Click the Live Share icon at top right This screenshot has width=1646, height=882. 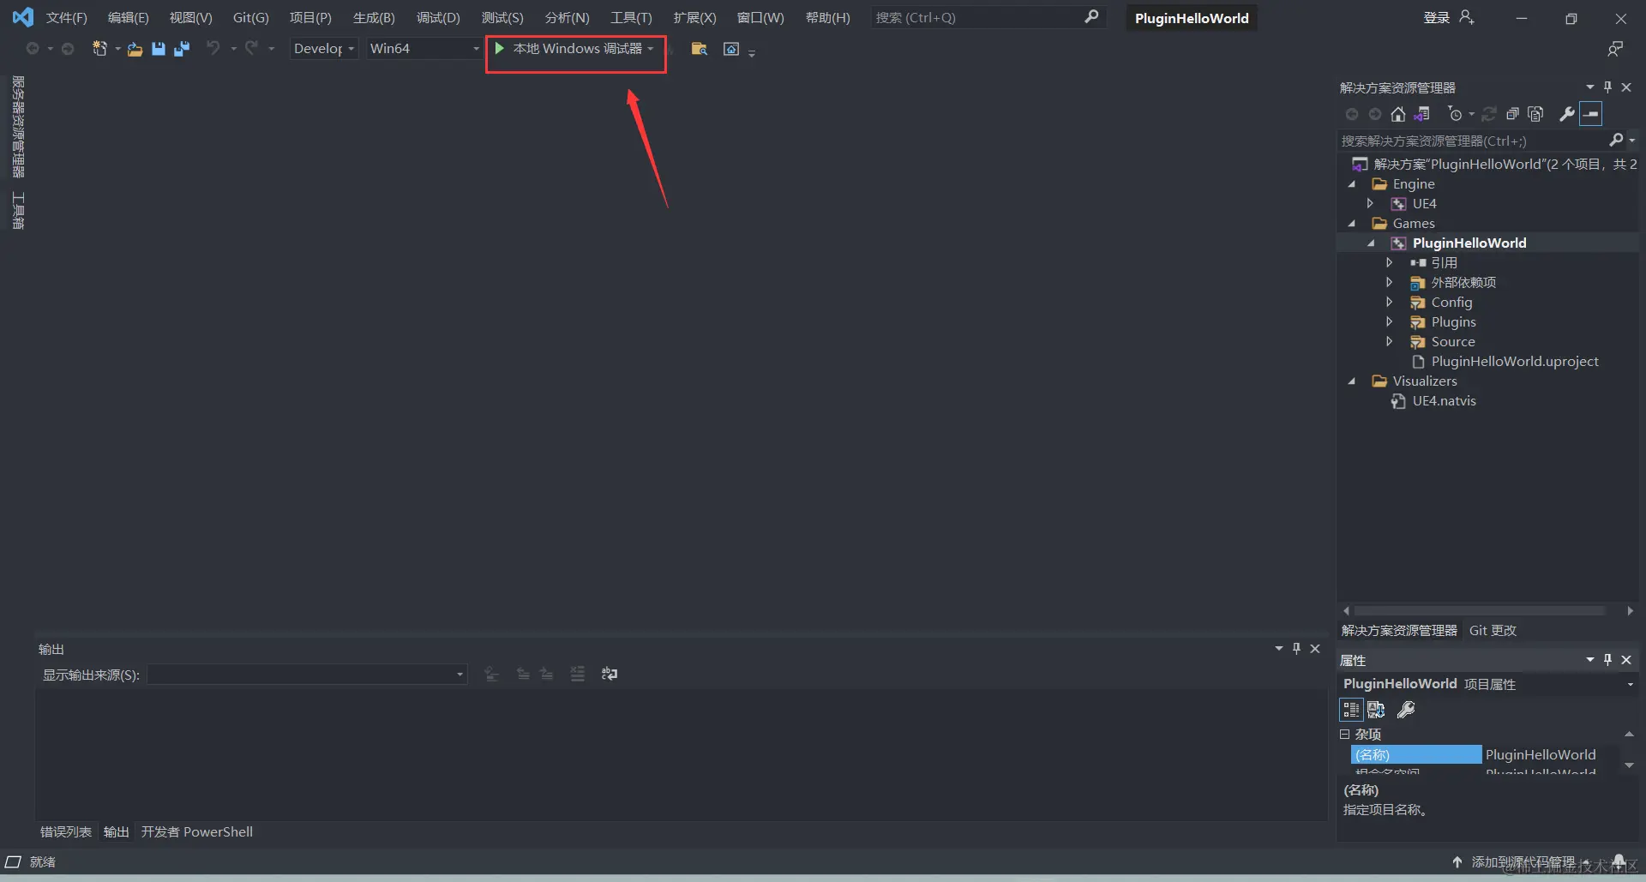point(1615,49)
